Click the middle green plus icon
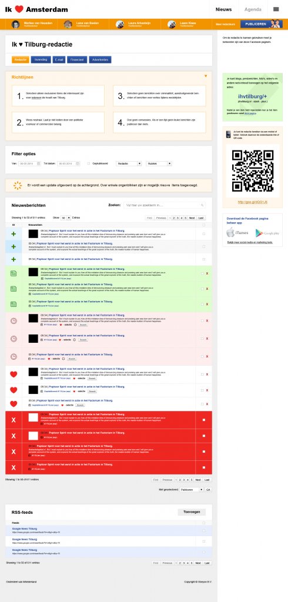This screenshot has height=602, width=288. (14, 246)
